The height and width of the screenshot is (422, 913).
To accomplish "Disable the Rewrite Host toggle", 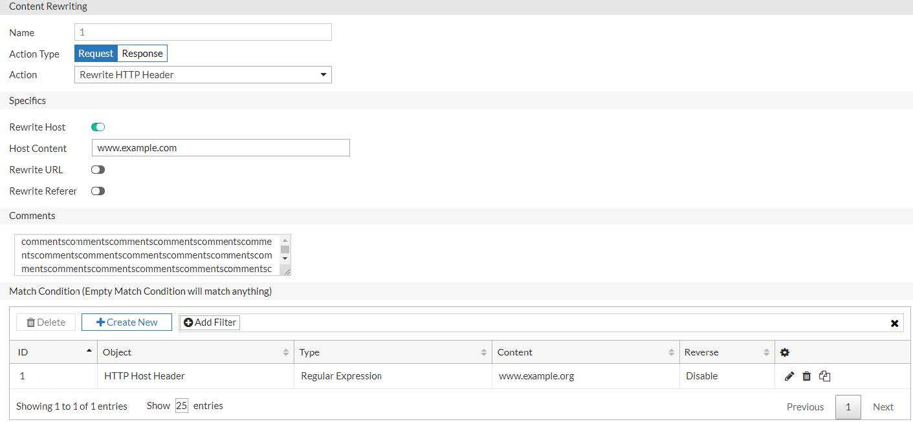I will tap(98, 127).
